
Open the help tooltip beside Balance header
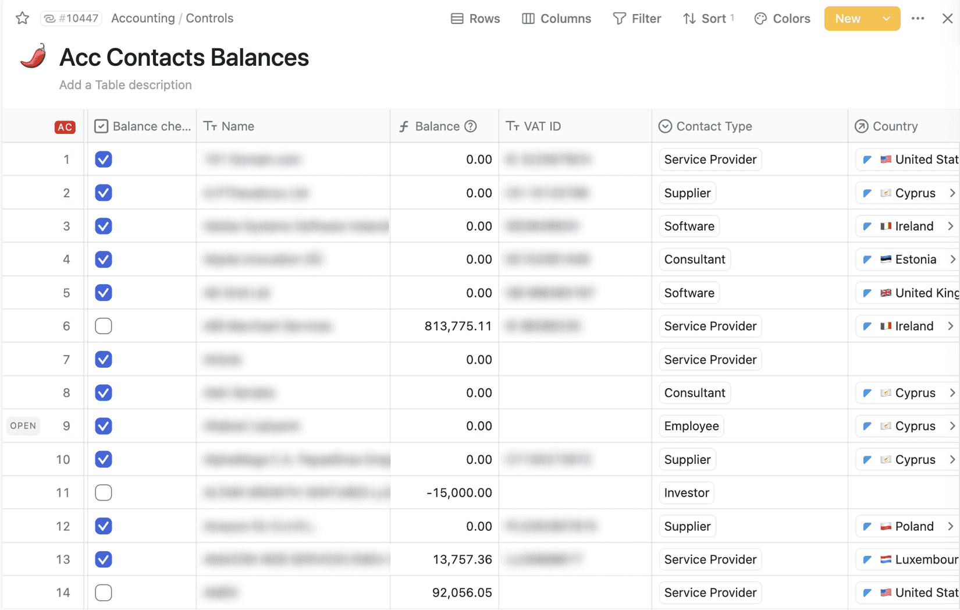coord(470,126)
